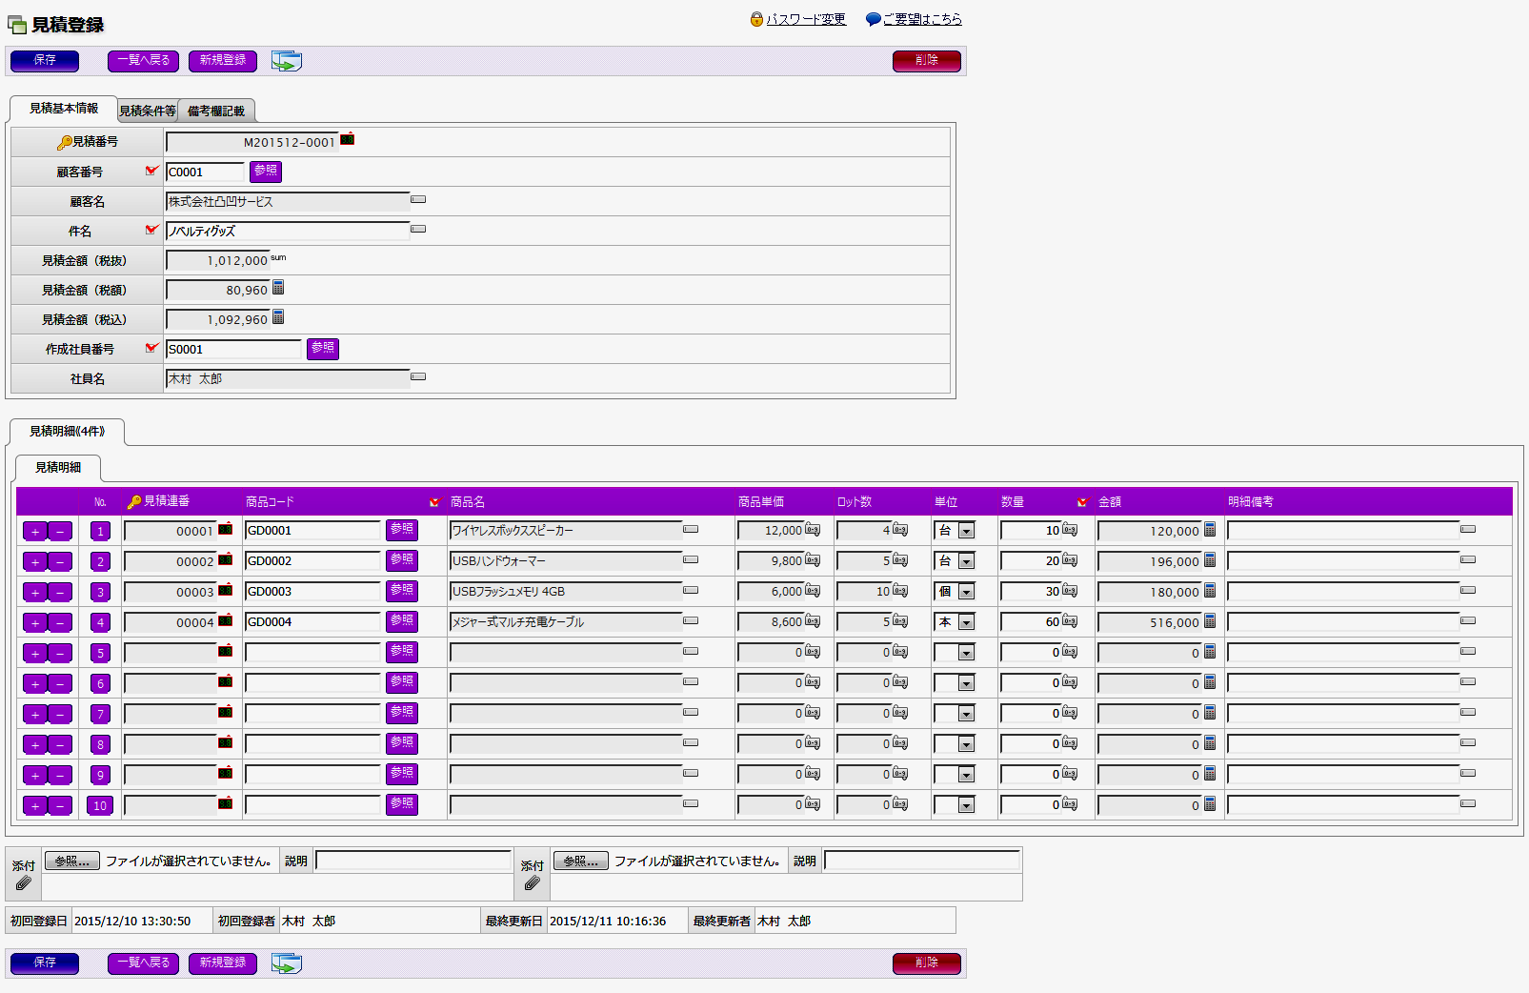Screen dimensions: 1529x993
Task: Switch to the 見積条件等 tab
Action: pyautogui.click(x=148, y=111)
